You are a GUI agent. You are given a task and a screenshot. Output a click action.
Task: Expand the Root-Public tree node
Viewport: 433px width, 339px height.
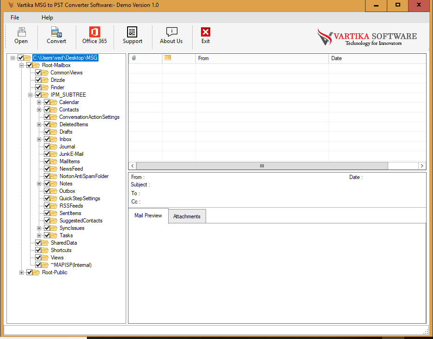[22, 273]
